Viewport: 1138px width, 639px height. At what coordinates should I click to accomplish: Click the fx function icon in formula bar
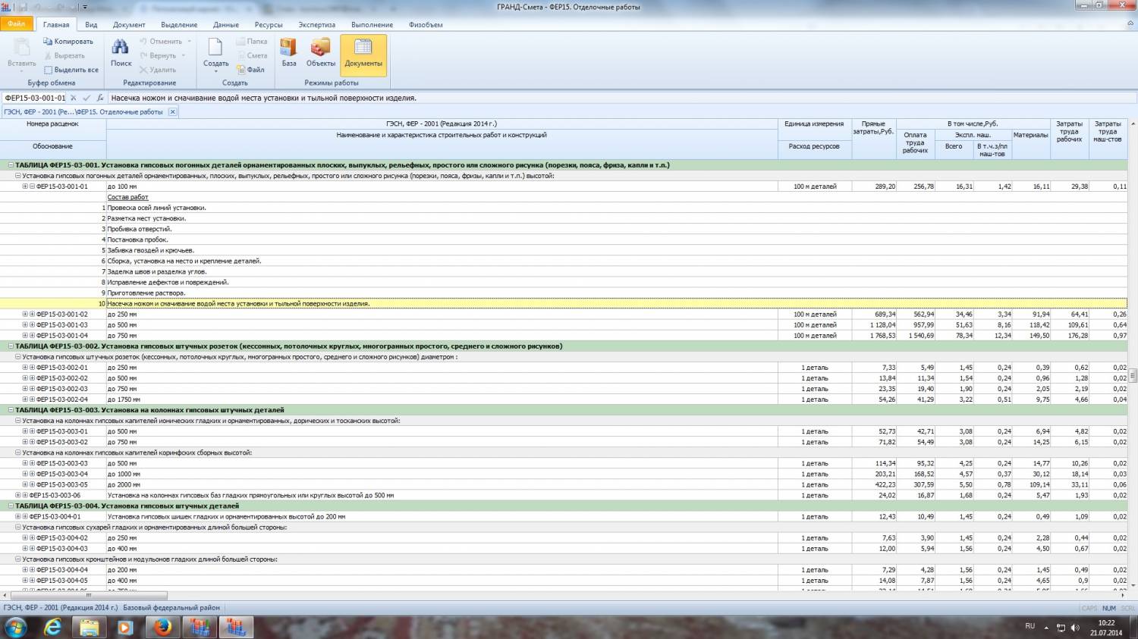[x=100, y=98]
